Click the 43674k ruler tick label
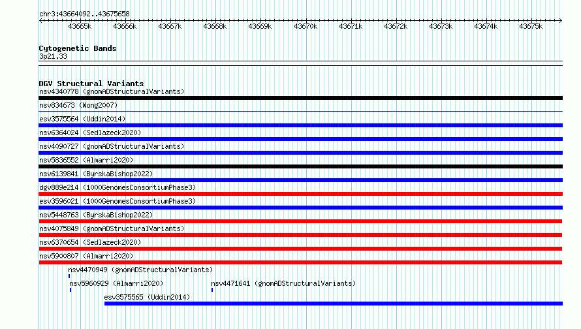The image size is (581, 329). [x=486, y=26]
